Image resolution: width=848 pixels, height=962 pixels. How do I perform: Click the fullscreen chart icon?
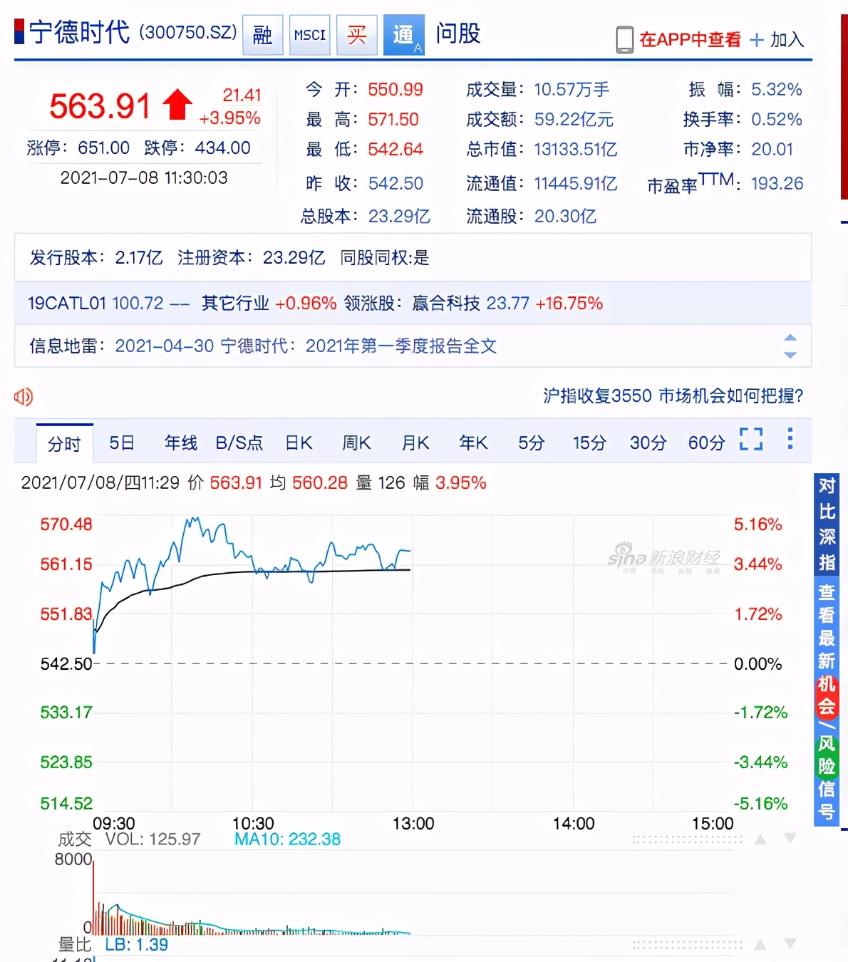click(x=751, y=439)
